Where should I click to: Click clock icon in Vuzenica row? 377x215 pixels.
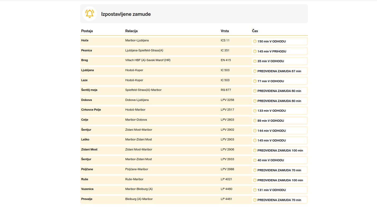255,190
